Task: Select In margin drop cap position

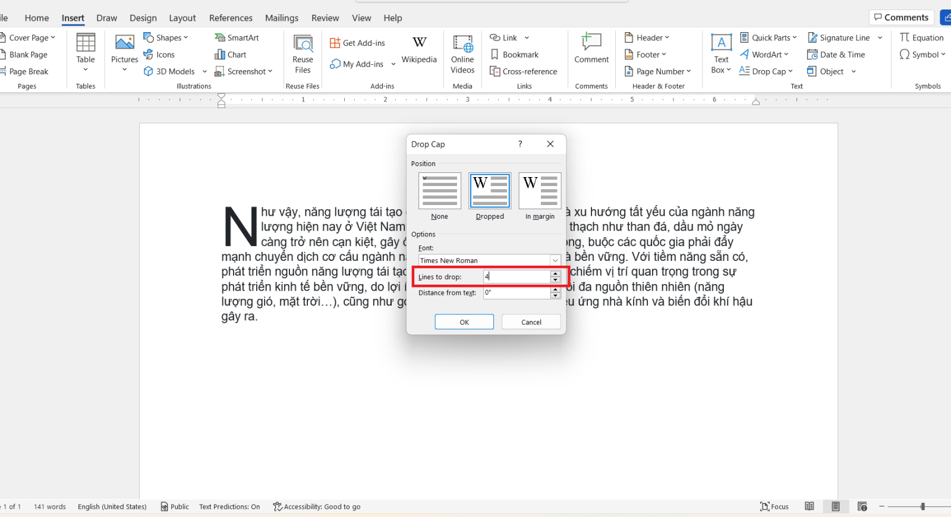Action: (x=540, y=196)
